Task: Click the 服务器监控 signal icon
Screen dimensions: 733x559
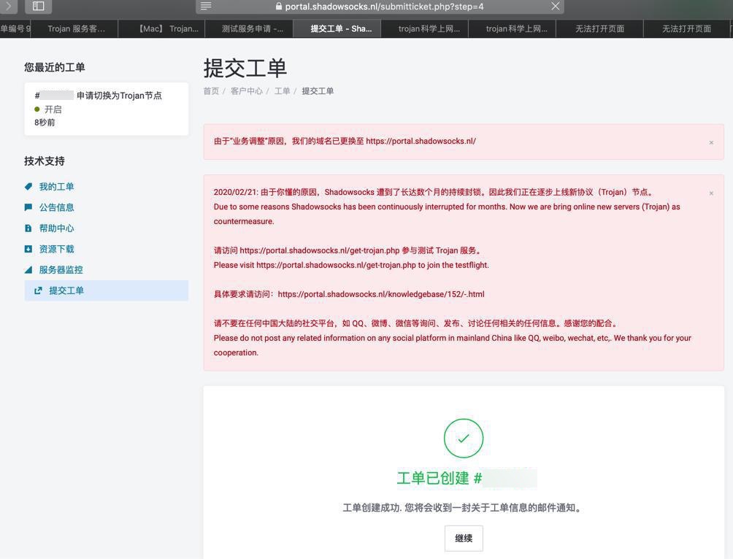Action: point(28,270)
